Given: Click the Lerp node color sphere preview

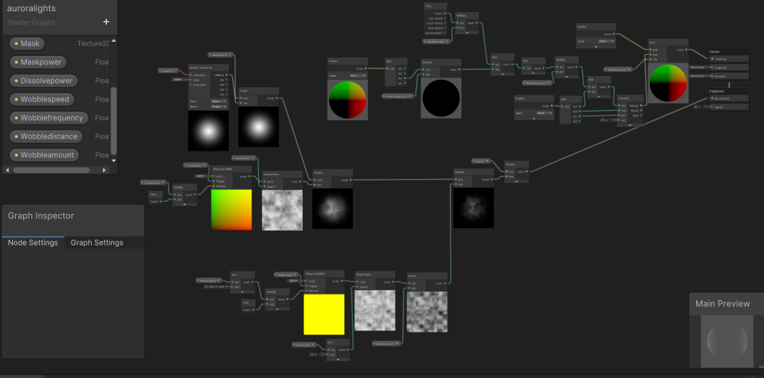Looking at the screenshot, I should 668,84.
